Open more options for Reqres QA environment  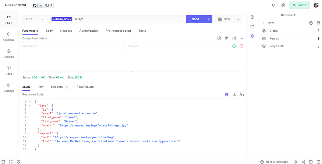[318, 46]
